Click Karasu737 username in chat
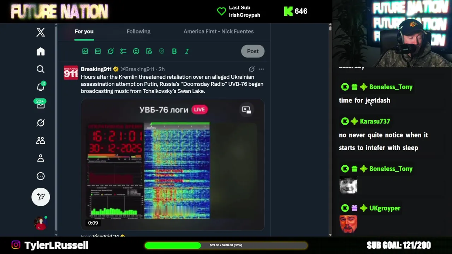 click(x=375, y=121)
